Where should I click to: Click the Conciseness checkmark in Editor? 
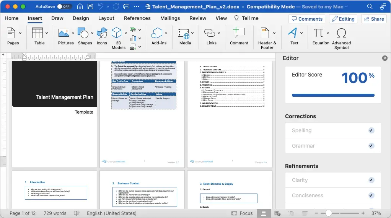pyautogui.click(x=371, y=195)
